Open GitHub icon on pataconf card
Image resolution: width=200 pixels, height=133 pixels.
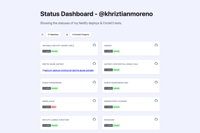[x=156, y=119]
